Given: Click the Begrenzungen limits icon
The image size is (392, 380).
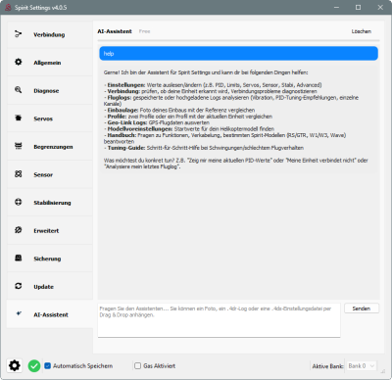Looking at the screenshot, I should (x=19, y=146).
